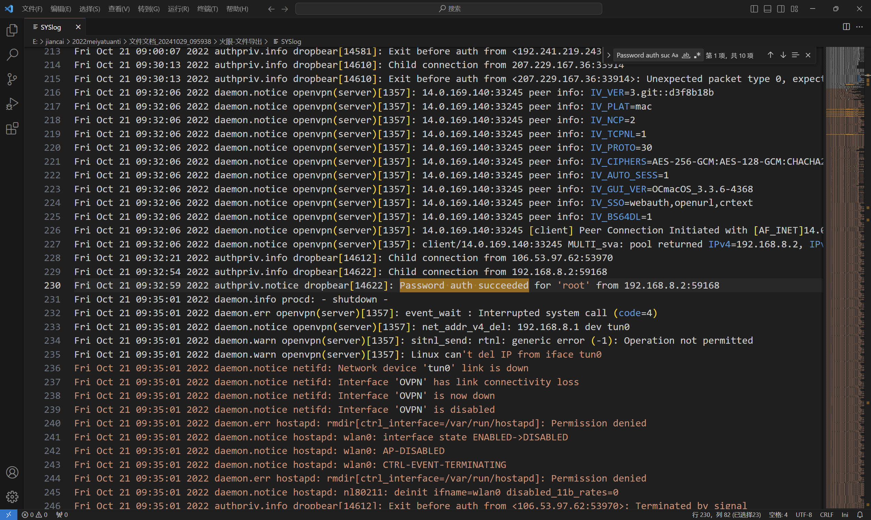Open the 转到(G) menu
Screen dimensions: 871x520
[149, 9]
